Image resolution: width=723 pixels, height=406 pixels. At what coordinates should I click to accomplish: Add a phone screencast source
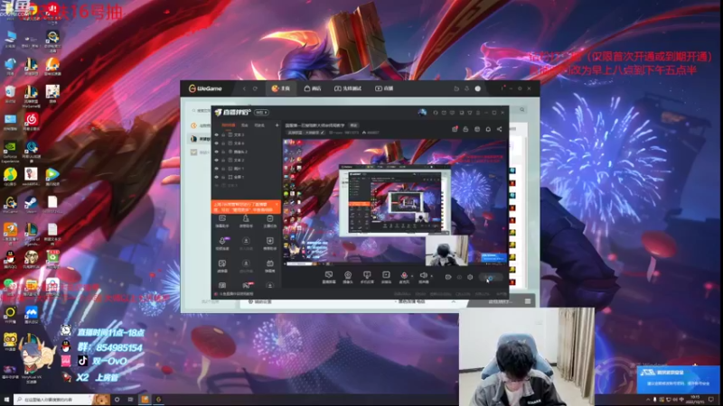[367, 277]
